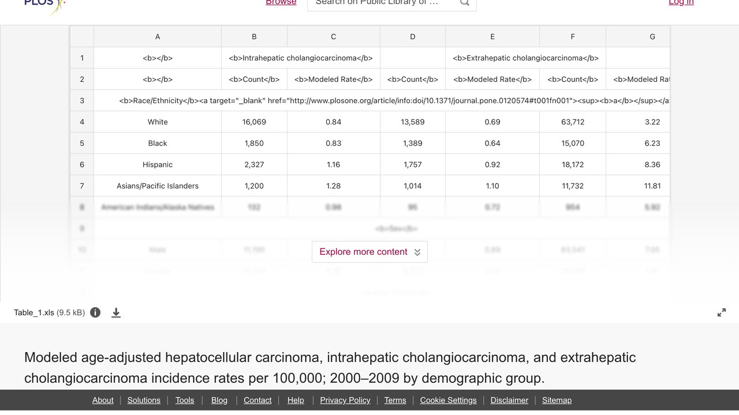The image size is (739, 415).
Task: Expand Explore more content
Action: pos(369,252)
